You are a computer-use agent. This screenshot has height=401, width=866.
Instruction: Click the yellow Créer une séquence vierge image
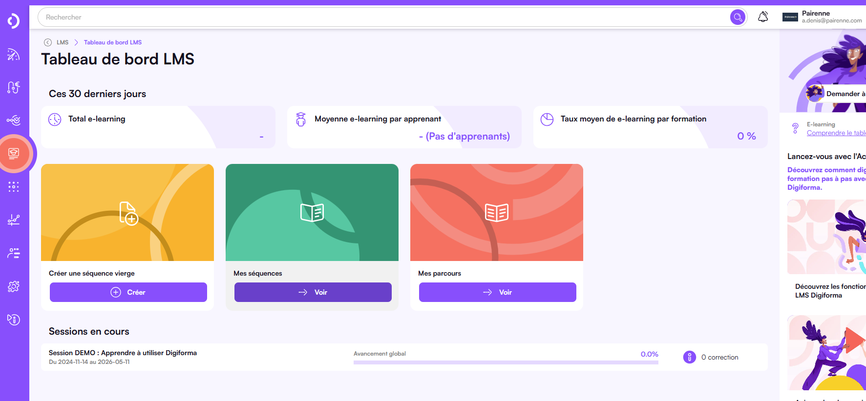[127, 212]
